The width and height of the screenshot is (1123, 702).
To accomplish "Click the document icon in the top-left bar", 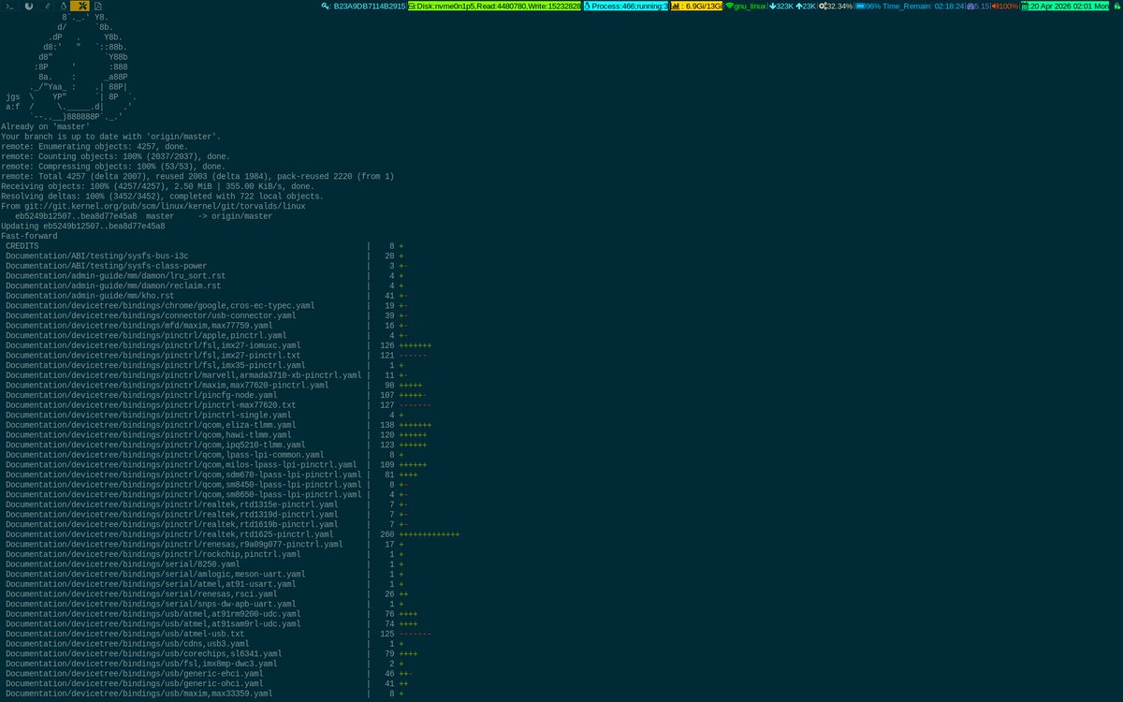I will pyautogui.click(x=98, y=7).
